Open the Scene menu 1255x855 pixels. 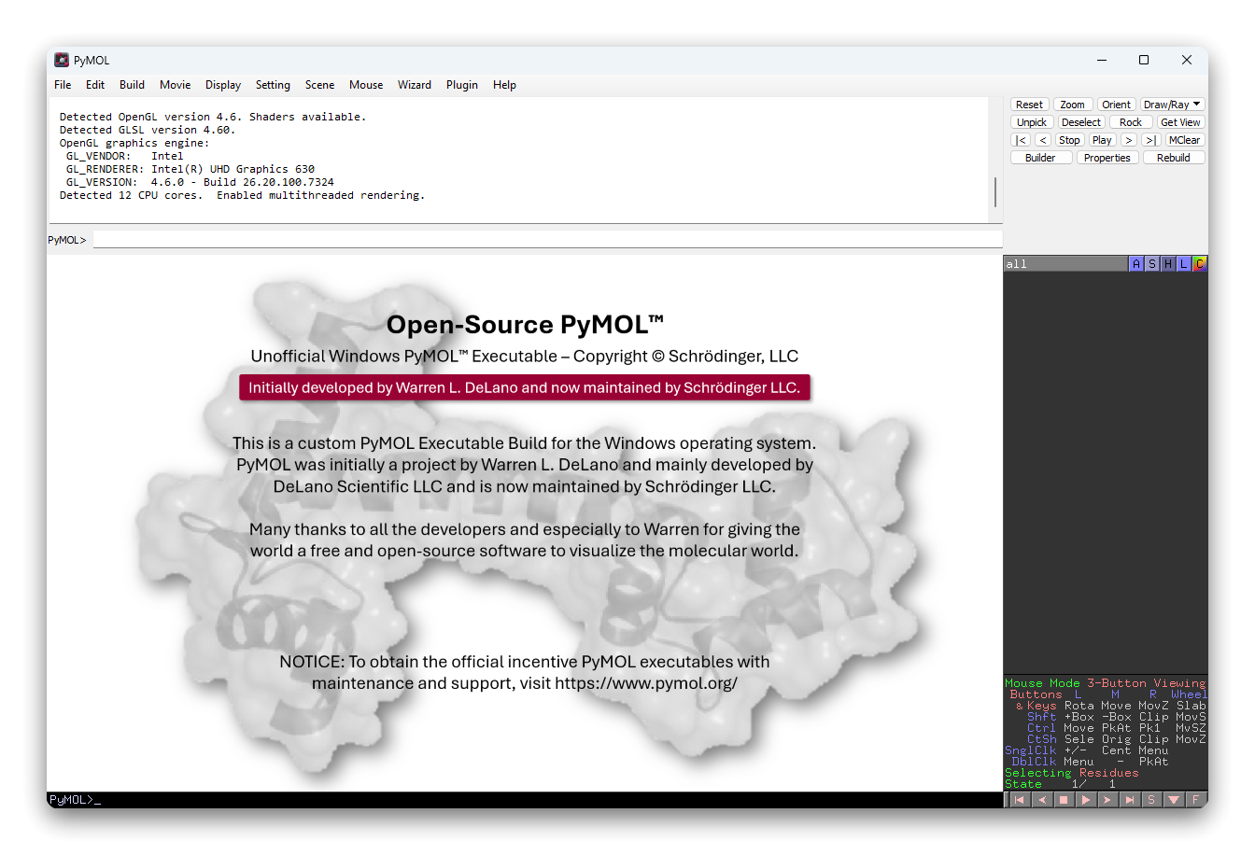pyautogui.click(x=319, y=85)
